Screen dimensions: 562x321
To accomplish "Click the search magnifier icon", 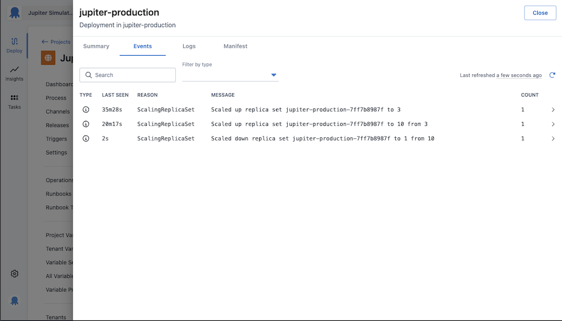I will pos(89,75).
